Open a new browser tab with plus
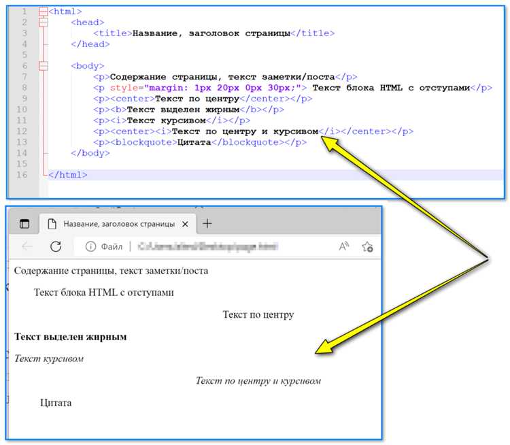Image resolution: width=510 pixels, height=445 pixels. tap(207, 224)
